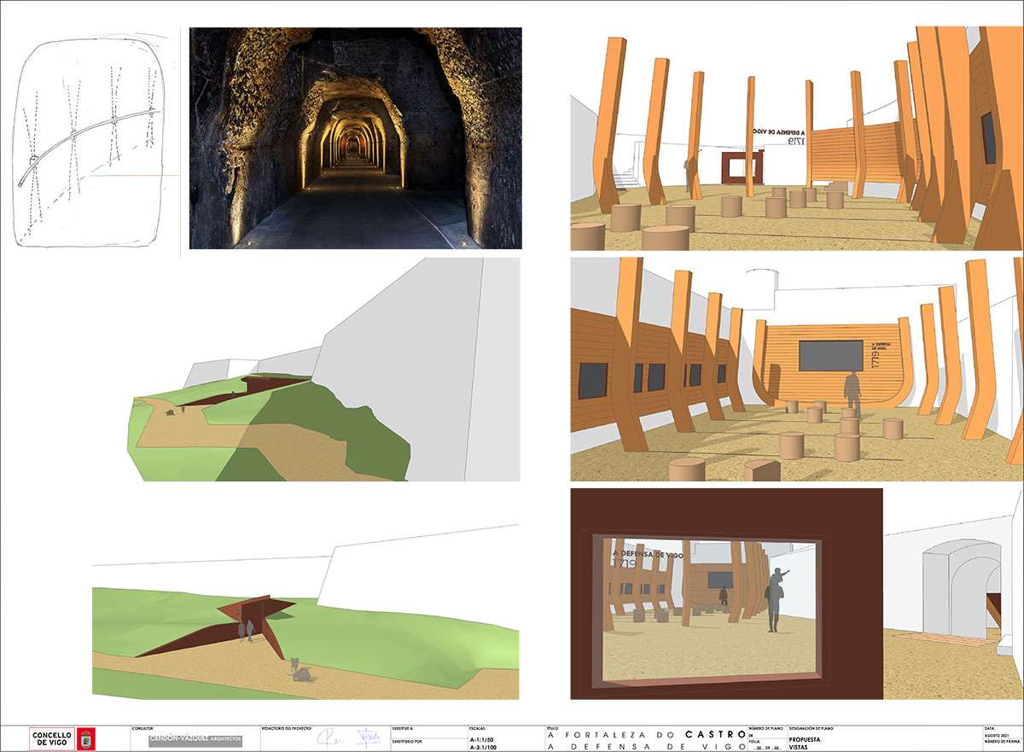Select the middle ship hull interior render
Screen dimensions: 1024x752
[796, 370]
